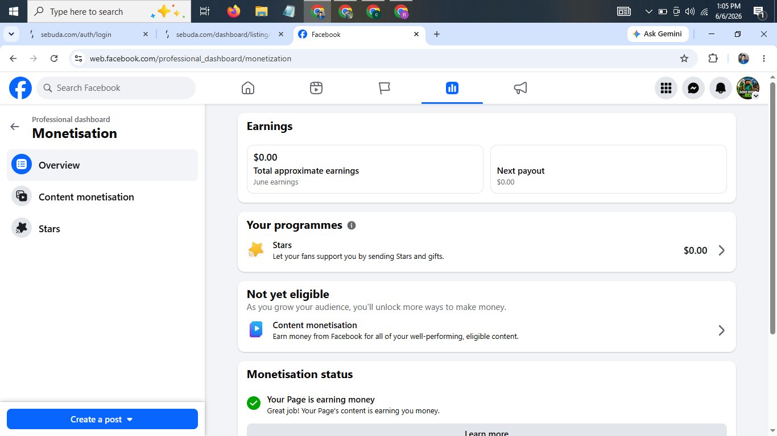Click the info icon beside Your programmes
The height and width of the screenshot is (436, 777).
[x=352, y=225]
